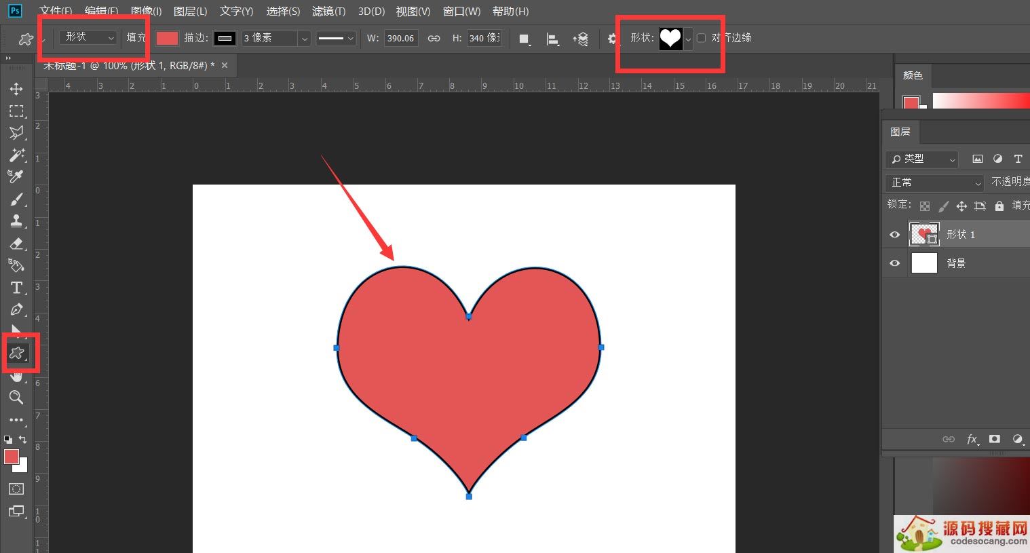This screenshot has width=1030, height=553.
Task: Swap foreground and background colors
Action: tap(22, 439)
